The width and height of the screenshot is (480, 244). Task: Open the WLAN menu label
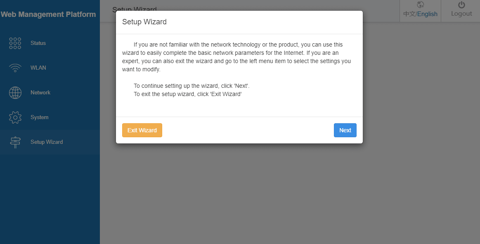click(x=38, y=68)
